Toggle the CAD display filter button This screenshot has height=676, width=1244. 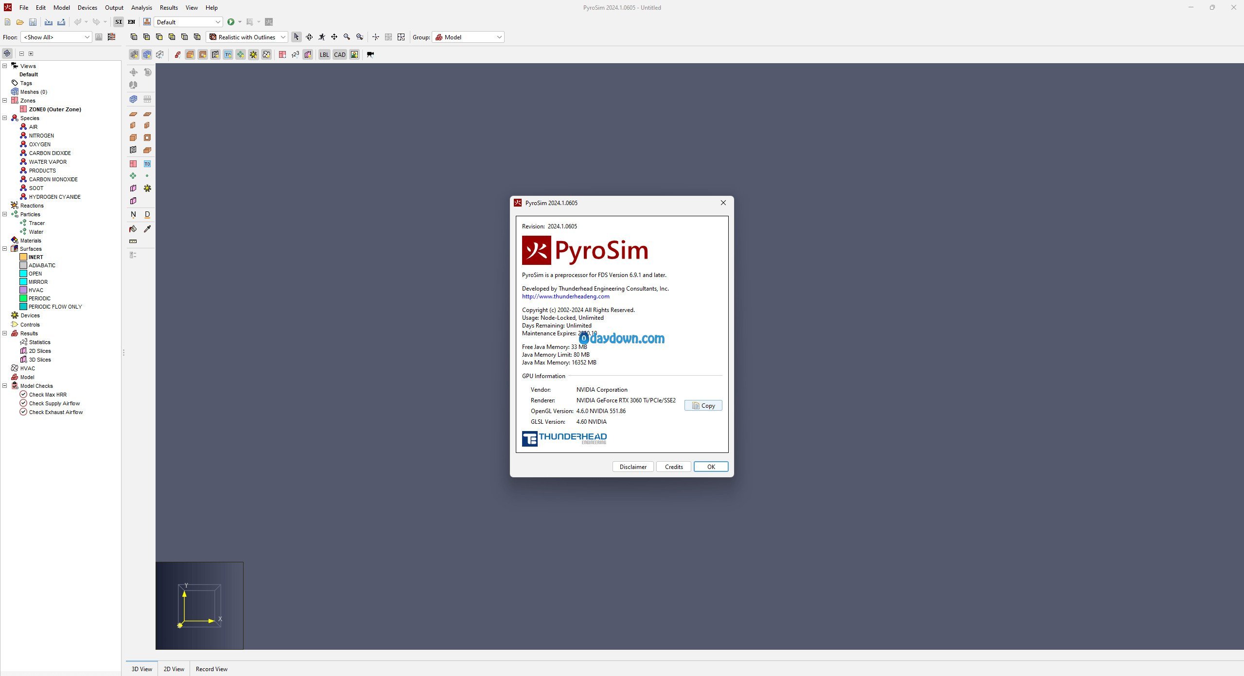tap(339, 54)
